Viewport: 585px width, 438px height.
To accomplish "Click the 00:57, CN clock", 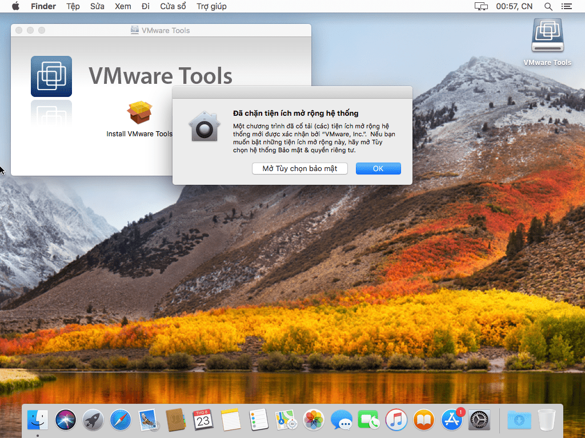I will pos(514,6).
